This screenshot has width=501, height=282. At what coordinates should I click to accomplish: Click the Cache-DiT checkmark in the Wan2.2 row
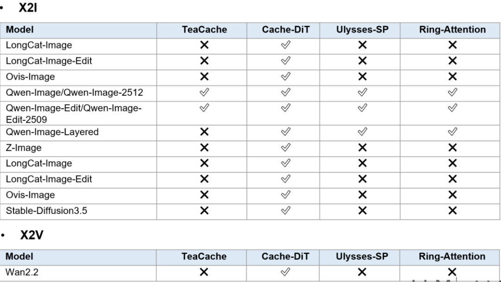tap(285, 272)
